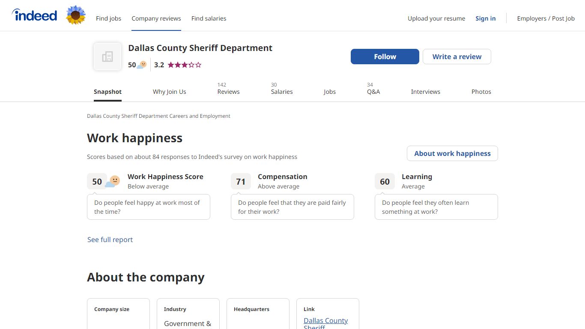Screen dimensions: 585x329
Task: Click the Sign in link
Action: pyautogui.click(x=485, y=18)
